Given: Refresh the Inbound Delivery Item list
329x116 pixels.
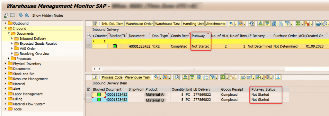Looking at the screenshot, I should pos(176,77).
